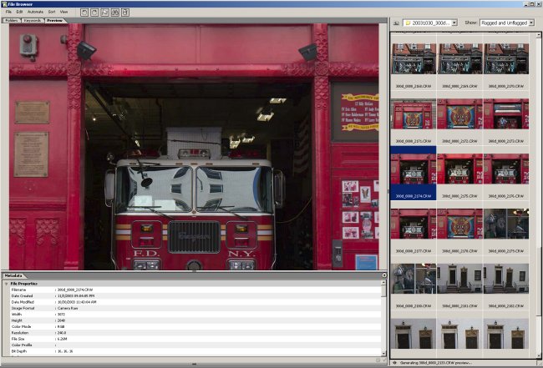Select thumbnail 300d_0000_2182.CRW
This screenshot has height=368, width=543.
[506, 279]
